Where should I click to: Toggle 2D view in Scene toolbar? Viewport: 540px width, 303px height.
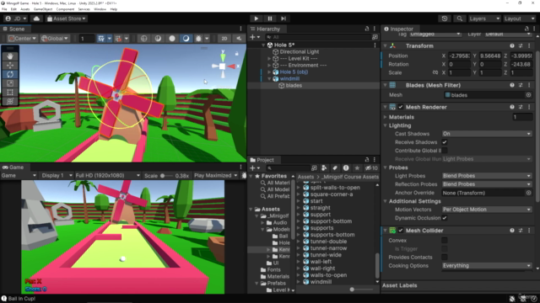click(x=224, y=39)
